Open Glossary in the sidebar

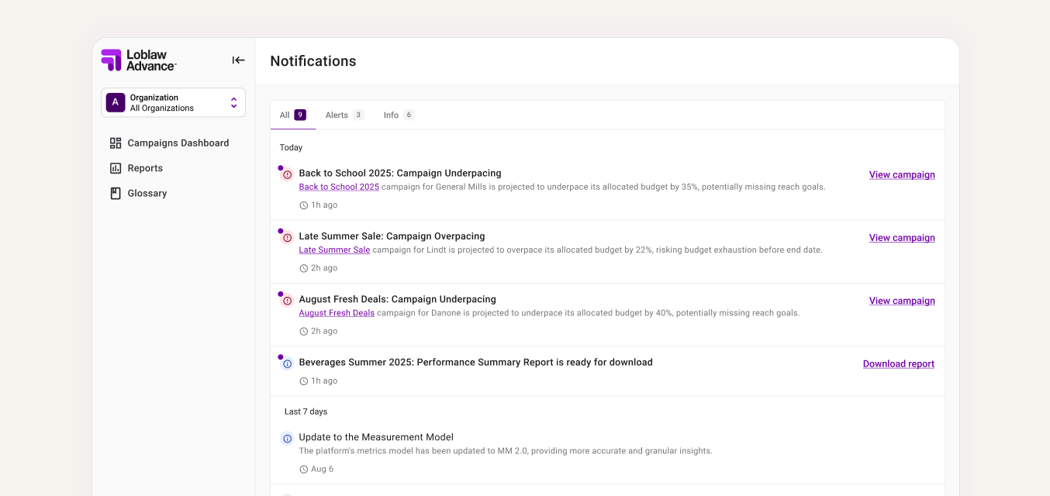tap(139, 193)
